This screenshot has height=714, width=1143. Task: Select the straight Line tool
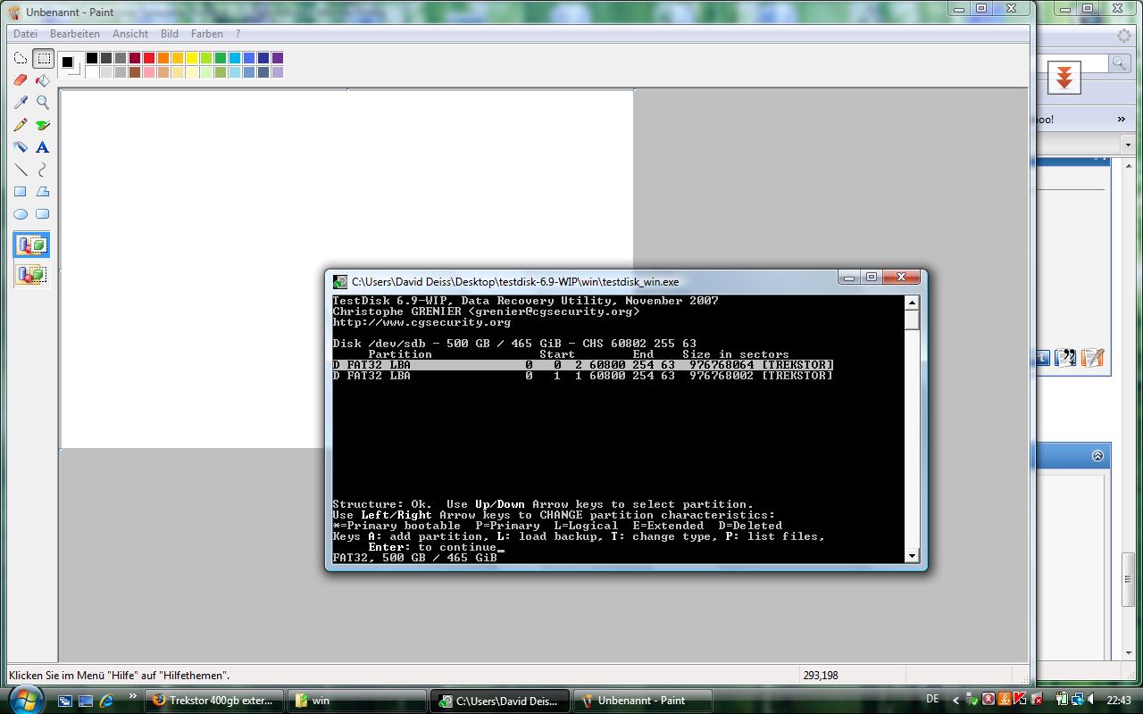(21, 170)
